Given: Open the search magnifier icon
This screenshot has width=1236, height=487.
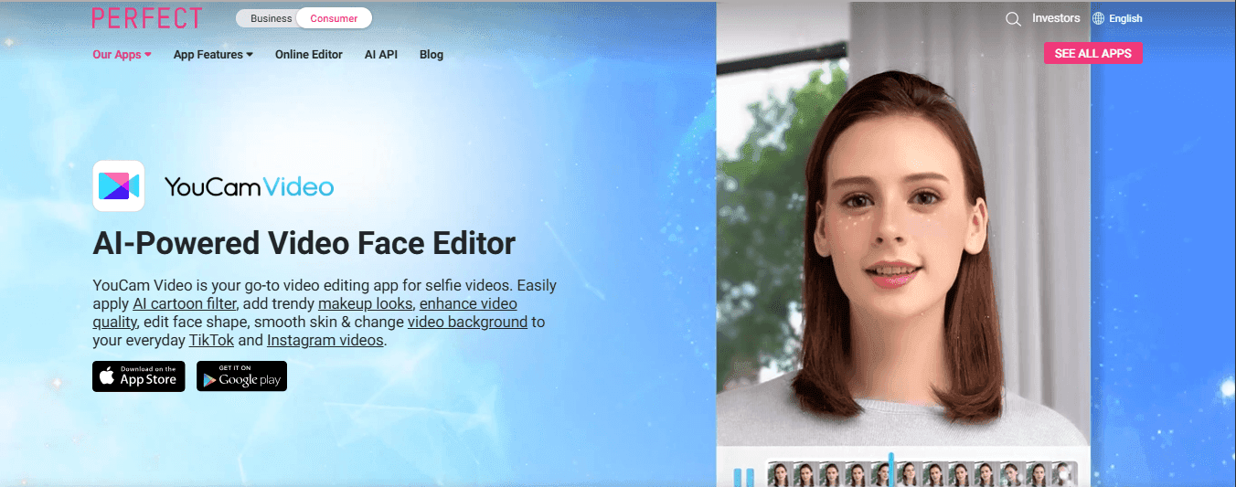Looking at the screenshot, I should [x=1013, y=19].
